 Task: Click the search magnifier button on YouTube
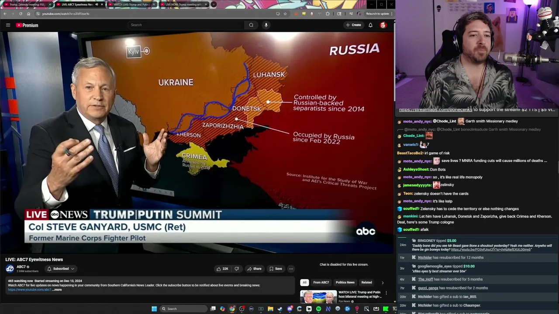(251, 25)
